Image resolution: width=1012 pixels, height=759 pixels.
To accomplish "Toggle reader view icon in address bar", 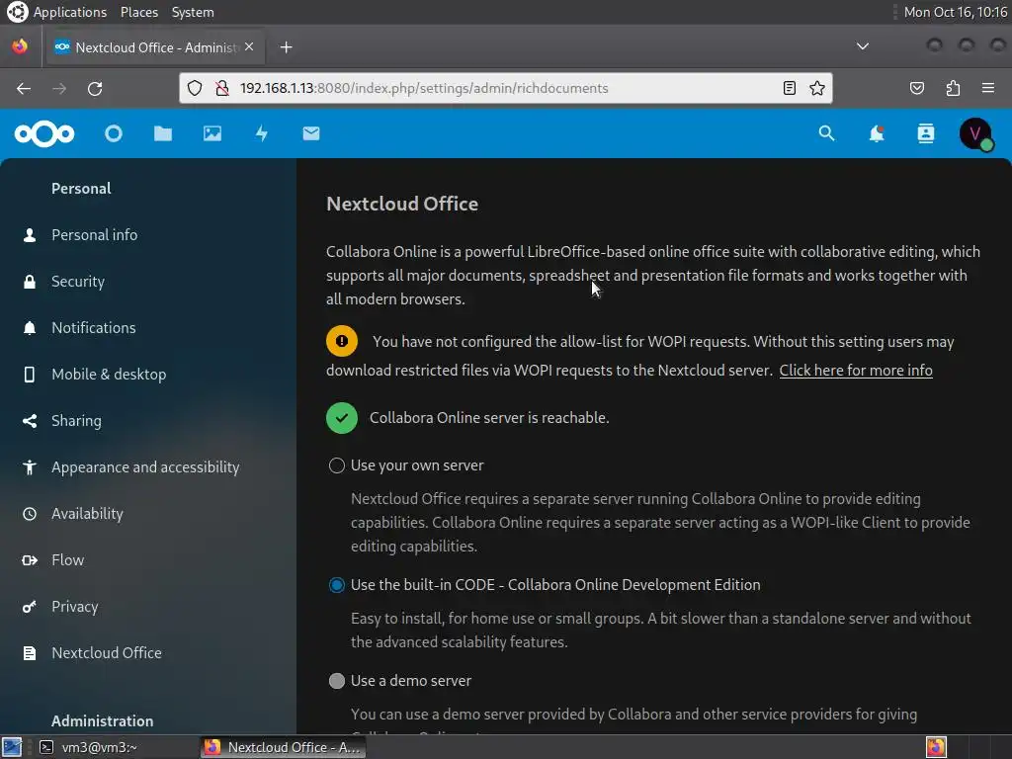I will pyautogui.click(x=789, y=88).
